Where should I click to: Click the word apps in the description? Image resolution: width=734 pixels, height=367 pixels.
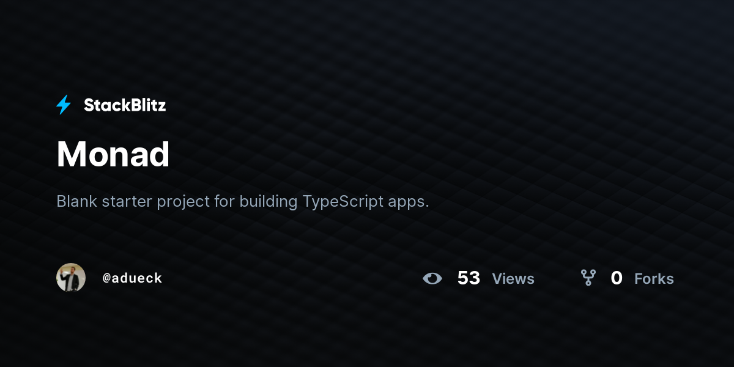[409, 204]
